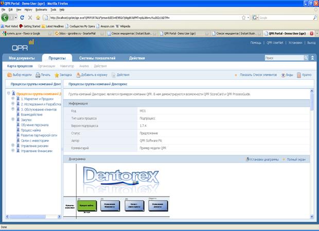Expand 2. Исследования и Разработка node
The image size is (319, 231).
point(13,104)
